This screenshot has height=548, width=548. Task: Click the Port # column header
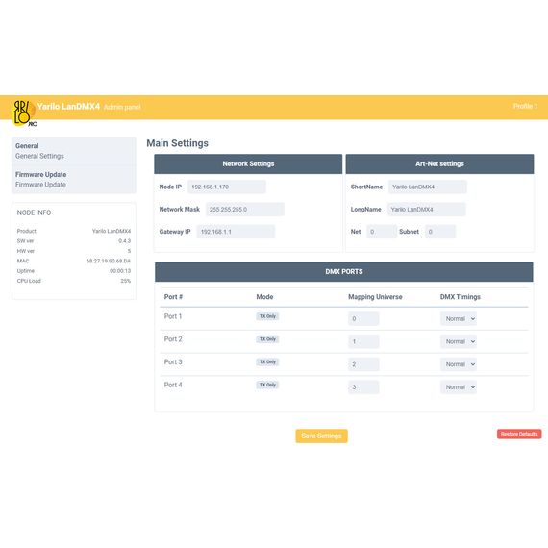[173, 297]
